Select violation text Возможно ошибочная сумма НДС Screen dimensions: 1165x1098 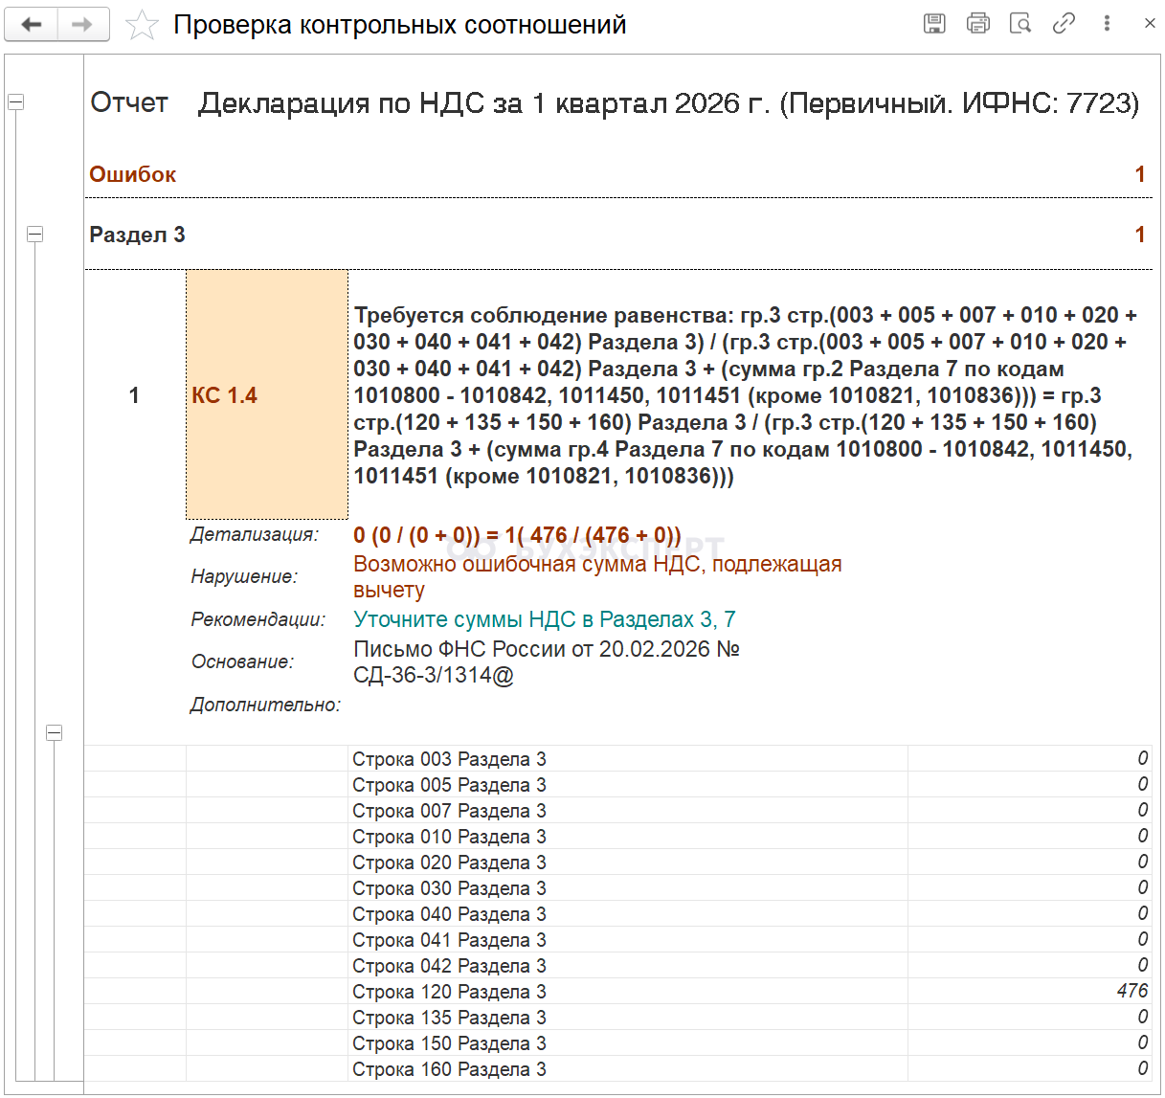tap(597, 577)
